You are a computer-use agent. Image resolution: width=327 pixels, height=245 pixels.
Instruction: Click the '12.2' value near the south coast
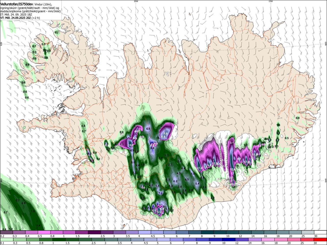point(159,212)
